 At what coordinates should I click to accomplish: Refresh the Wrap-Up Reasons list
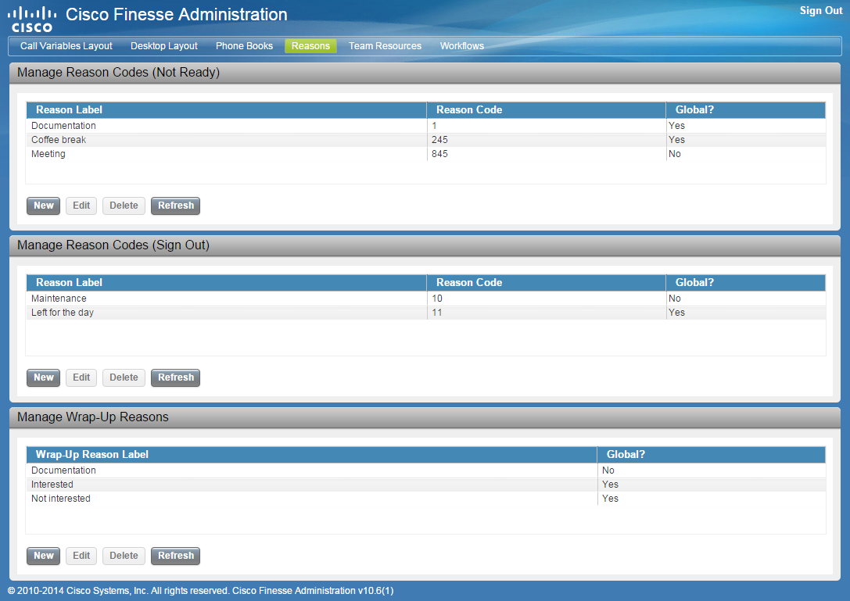[176, 556]
